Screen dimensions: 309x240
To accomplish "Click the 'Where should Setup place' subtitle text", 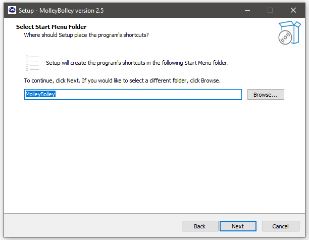I will click(x=86, y=35).
